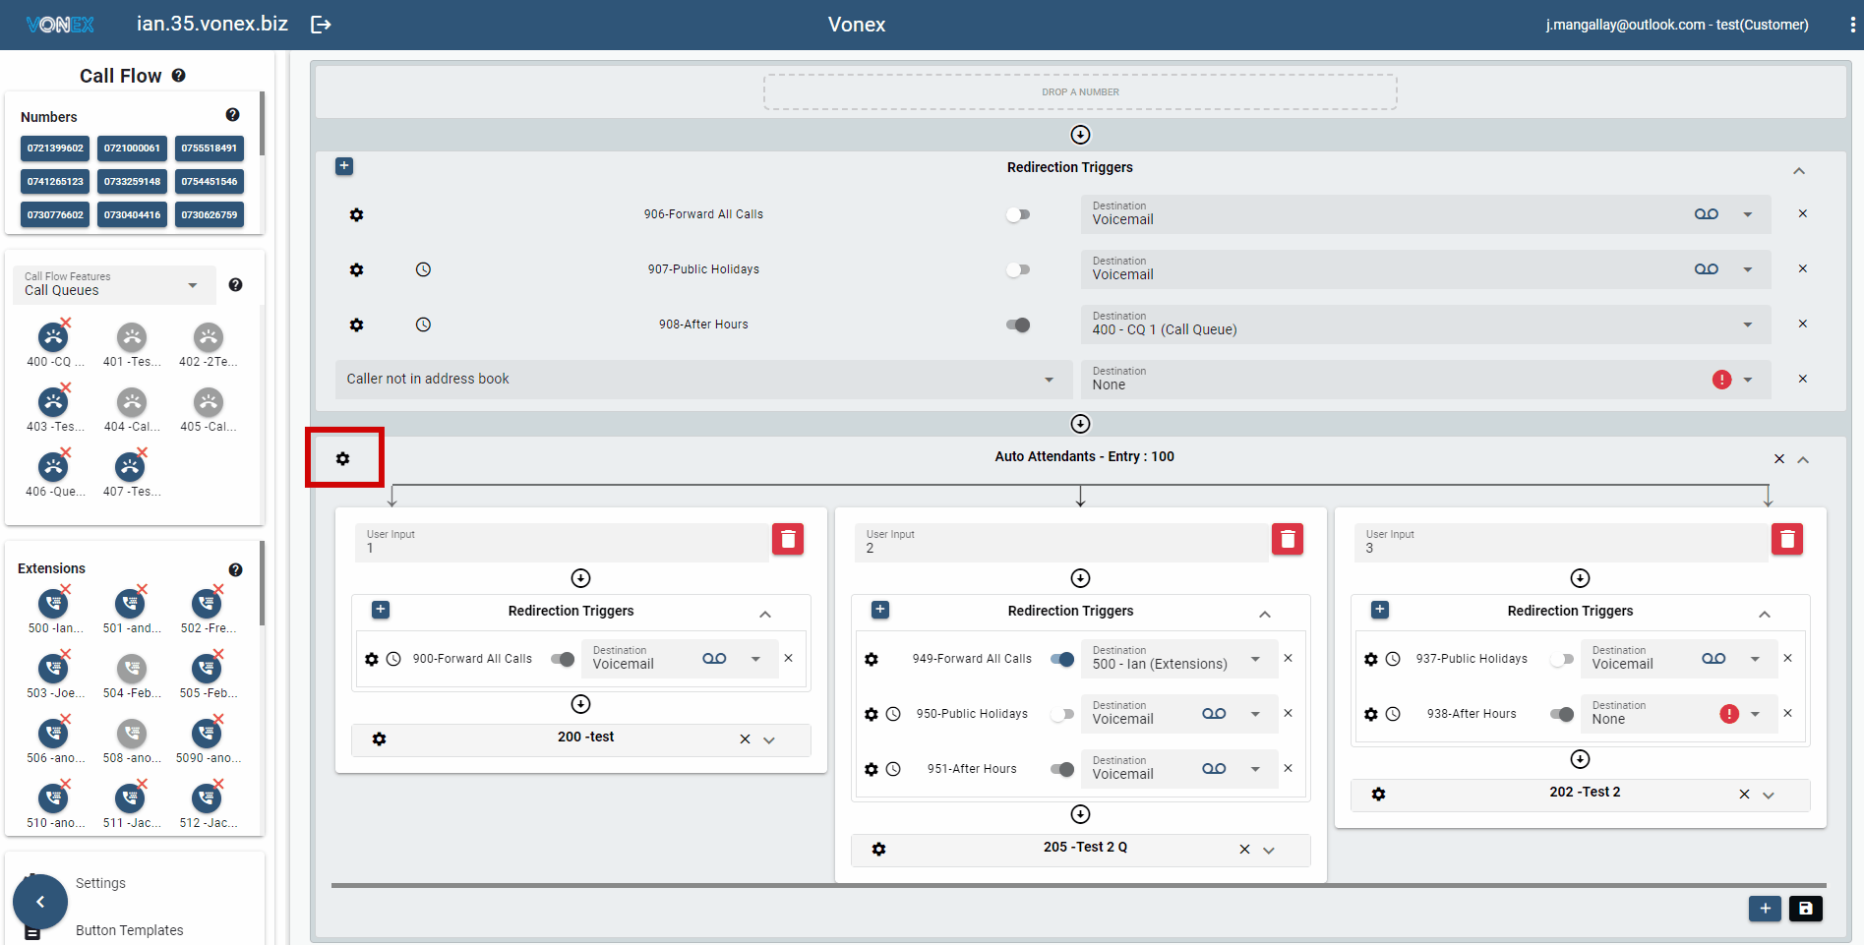Expand the 205 -Test 2 Q node

(x=1269, y=851)
